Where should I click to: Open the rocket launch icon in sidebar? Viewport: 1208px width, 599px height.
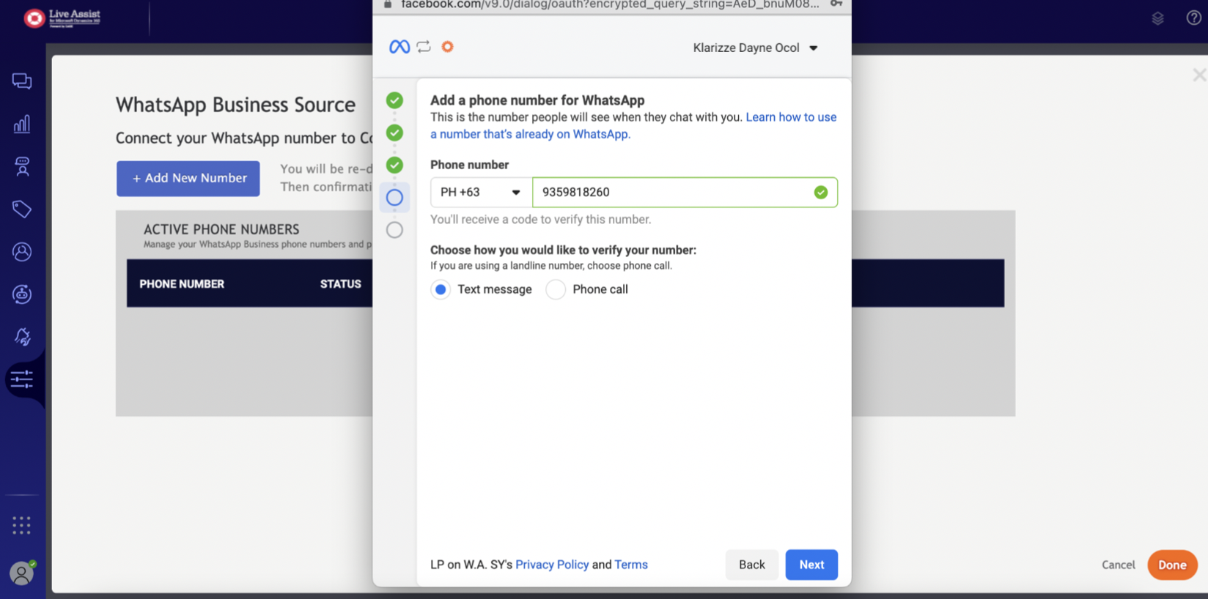22,337
